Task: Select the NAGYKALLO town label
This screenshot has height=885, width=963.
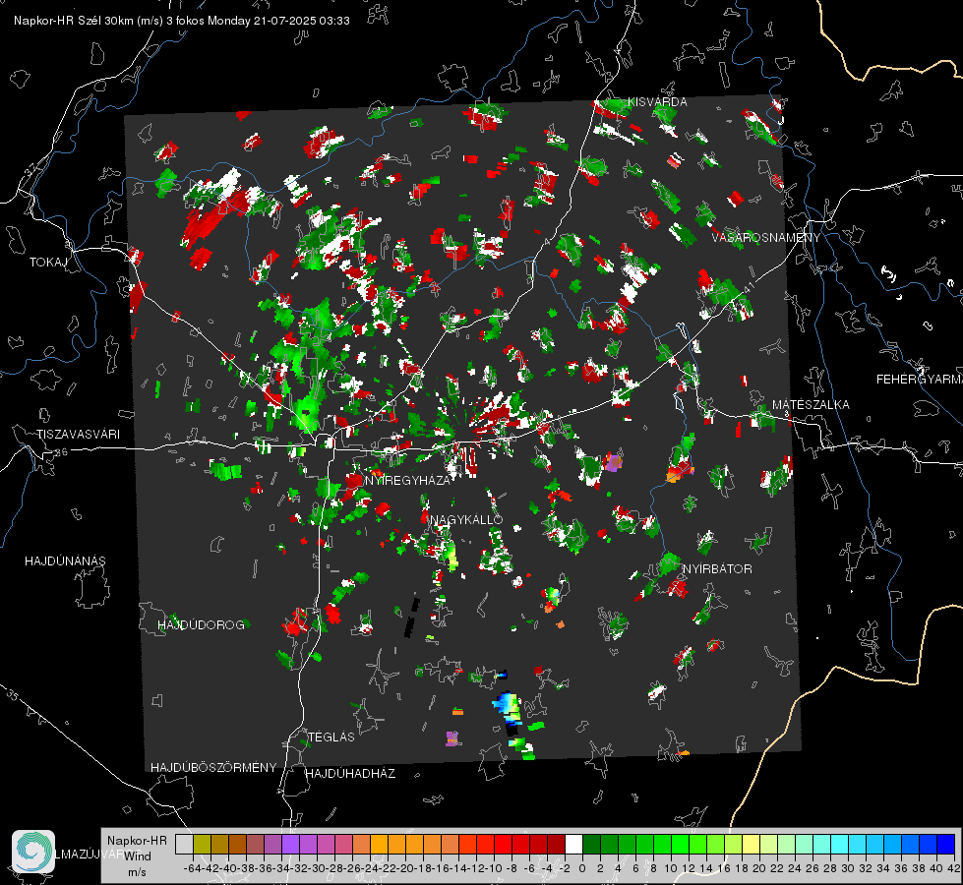Action: click(466, 519)
